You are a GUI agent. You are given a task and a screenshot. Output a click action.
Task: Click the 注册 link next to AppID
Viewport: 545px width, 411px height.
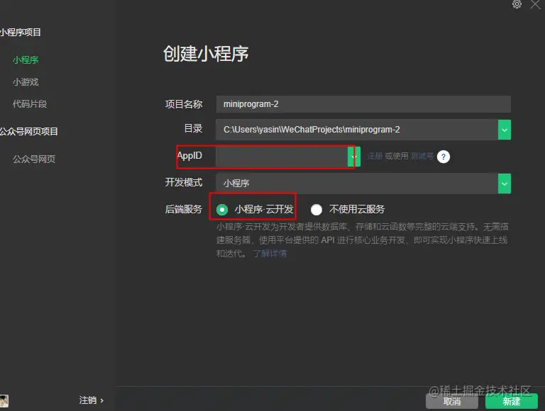[375, 156]
